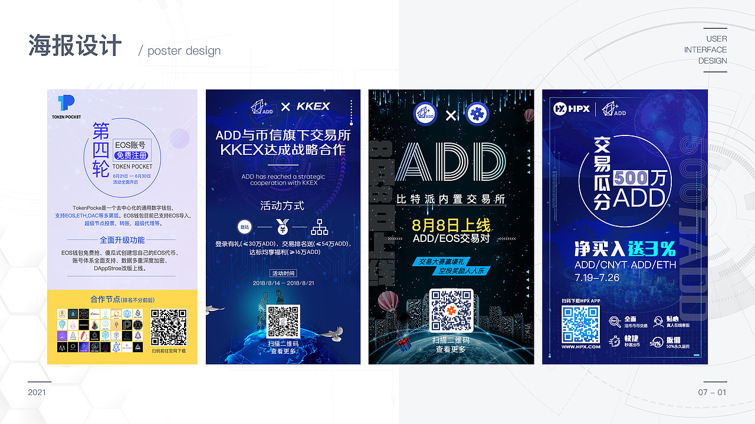Viewport: 755px width, 424px height.
Task: Click the 07 – 01 page number
Action: click(x=713, y=392)
